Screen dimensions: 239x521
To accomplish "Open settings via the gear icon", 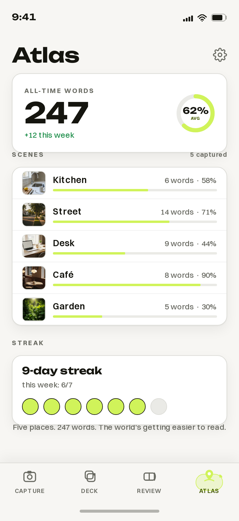I will (x=220, y=55).
